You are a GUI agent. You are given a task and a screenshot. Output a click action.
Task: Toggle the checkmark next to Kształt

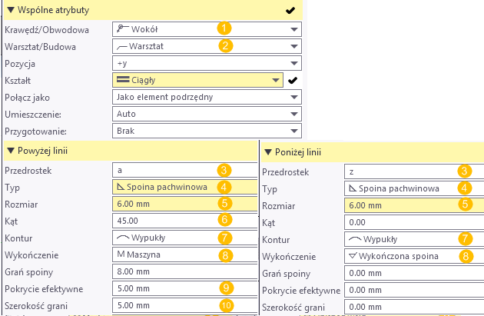pos(293,80)
